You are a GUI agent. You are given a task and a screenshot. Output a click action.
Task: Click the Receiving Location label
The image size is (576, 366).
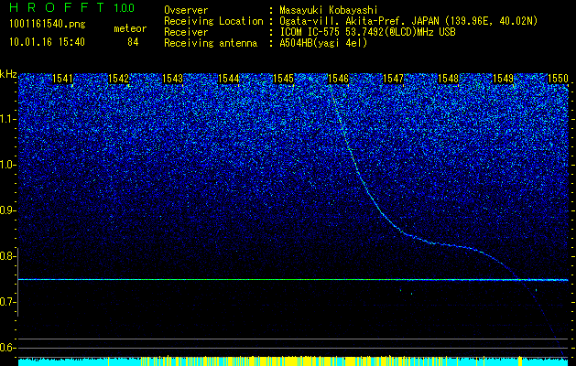point(213,21)
